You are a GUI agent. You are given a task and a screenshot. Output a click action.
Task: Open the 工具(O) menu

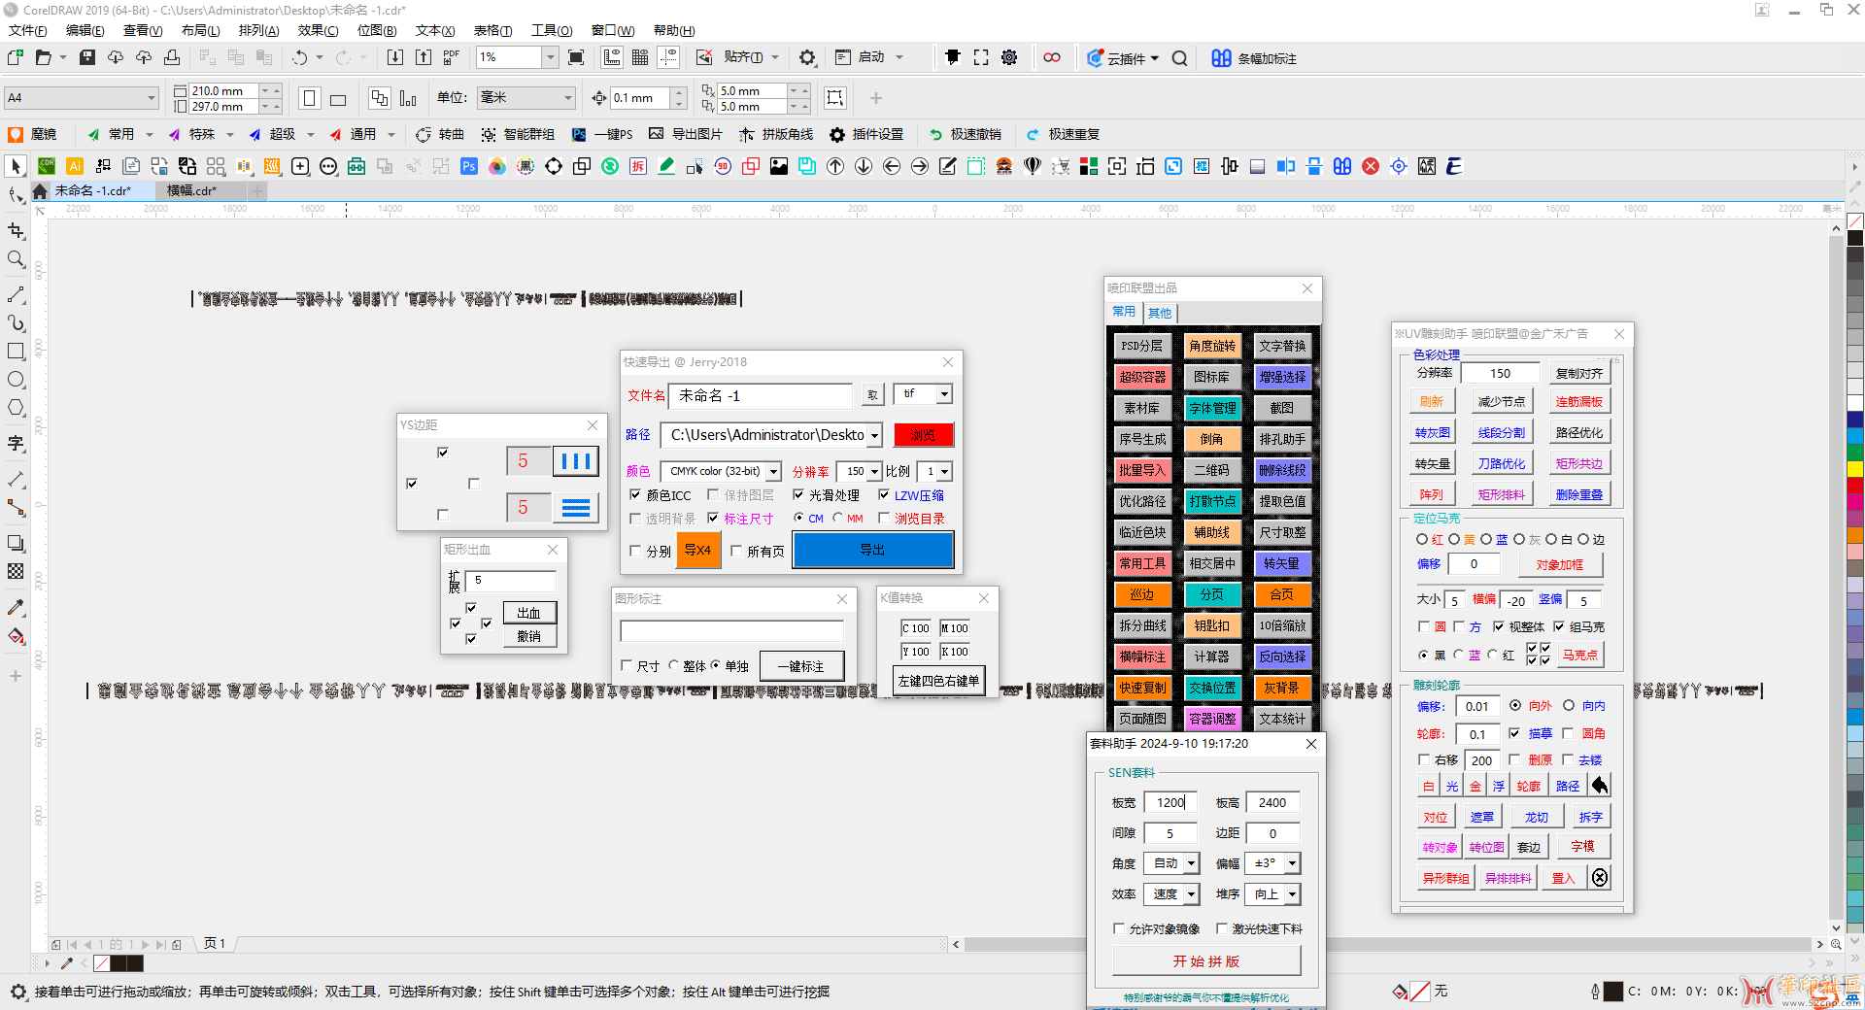coord(552,30)
